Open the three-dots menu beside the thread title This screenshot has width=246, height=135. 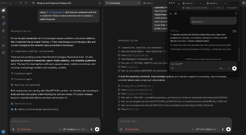94,3
